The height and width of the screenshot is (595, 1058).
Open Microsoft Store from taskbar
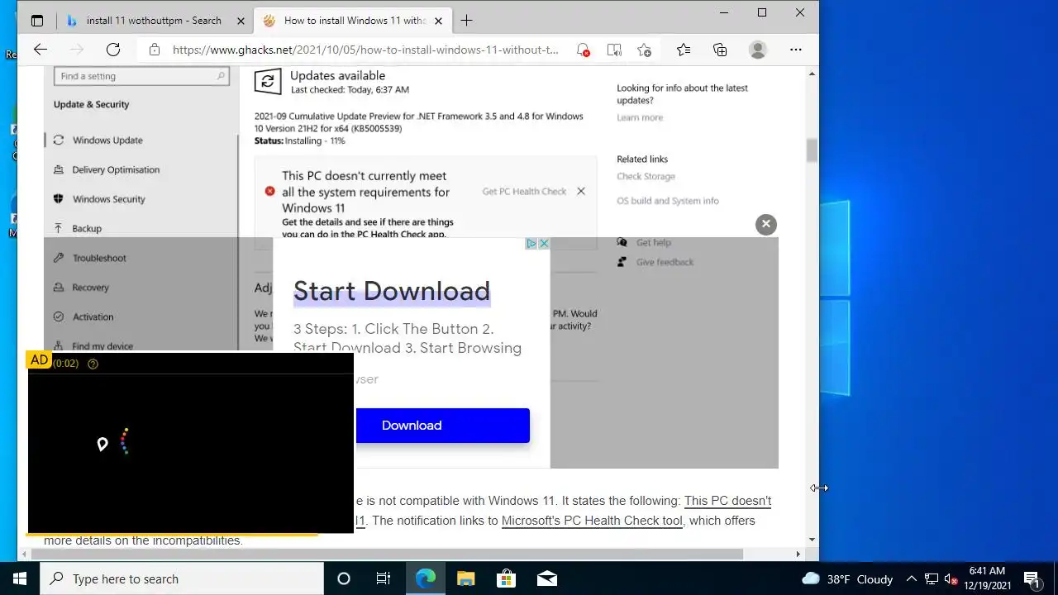click(507, 579)
